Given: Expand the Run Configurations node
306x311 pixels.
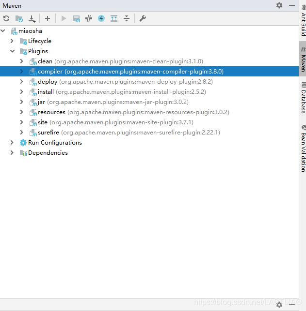Looking at the screenshot, I should [x=12, y=142].
